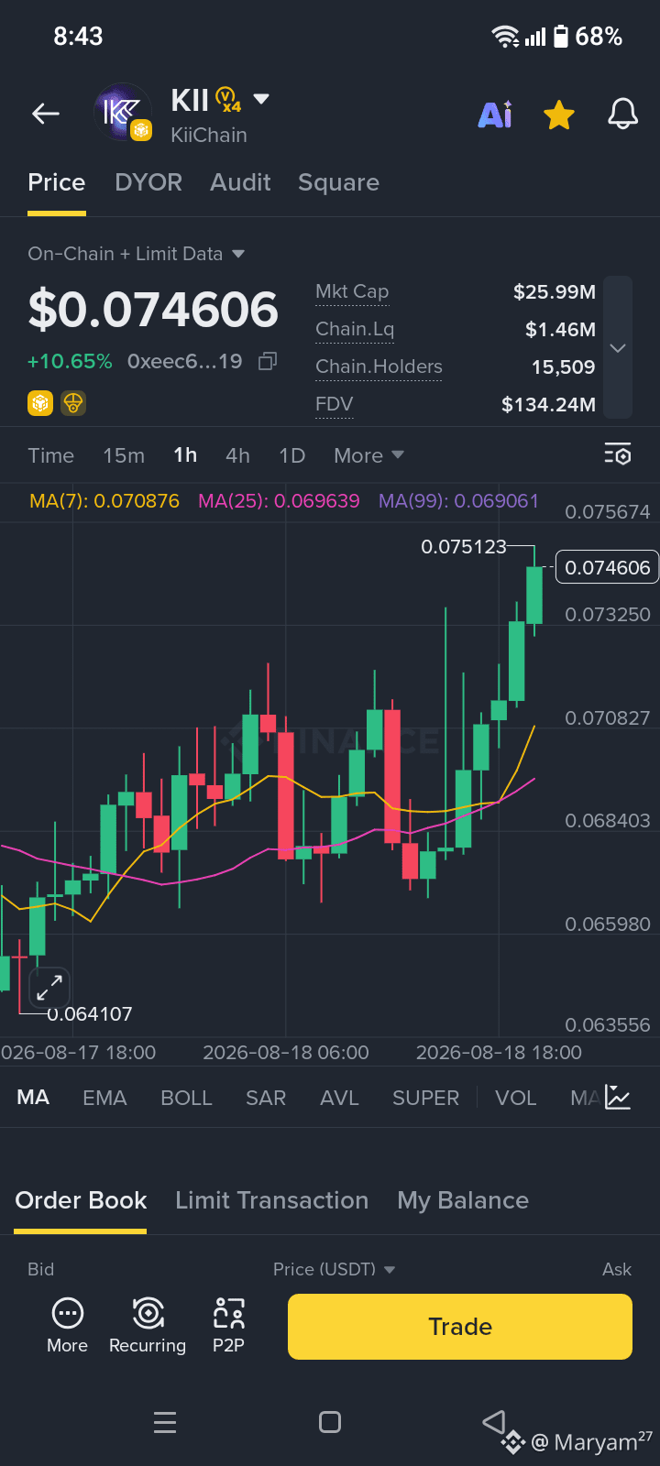Copy the contract address 0xeec6...19
The width and height of the screenshot is (660, 1466).
pos(268,361)
